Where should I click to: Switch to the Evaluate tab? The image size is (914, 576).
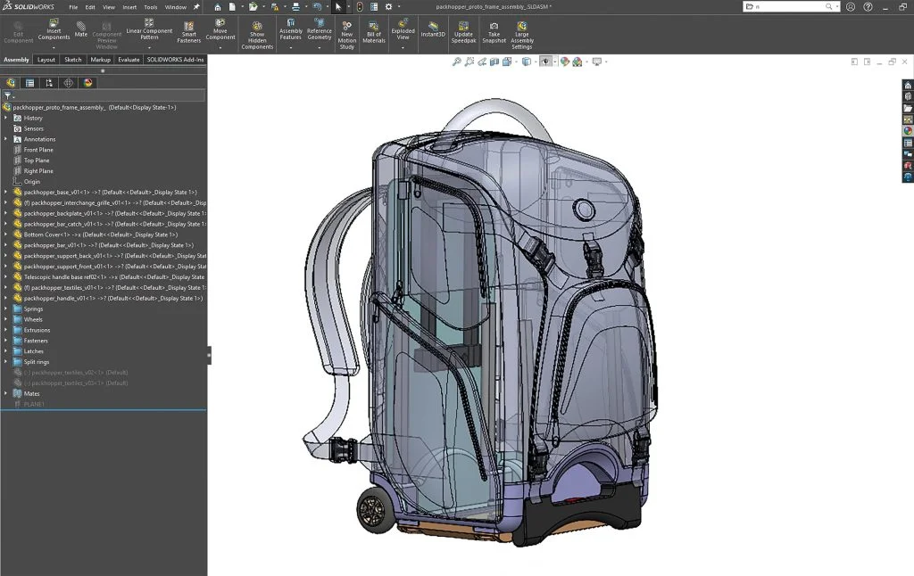129,60
